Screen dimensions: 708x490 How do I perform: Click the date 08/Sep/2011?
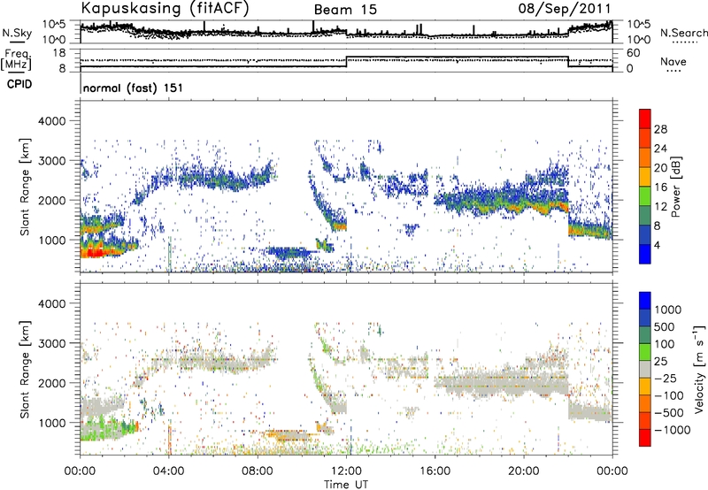[x=565, y=9]
